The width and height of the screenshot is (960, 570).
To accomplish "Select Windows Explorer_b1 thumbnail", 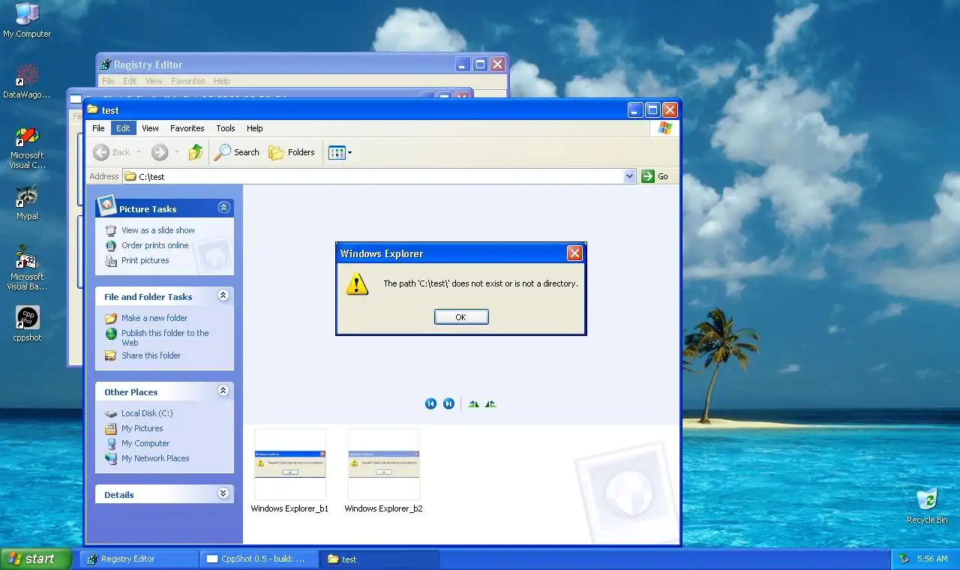I will click(x=289, y=470).
